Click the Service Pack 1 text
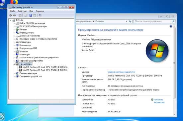This screenshot has height=121, width=183. [88, 50]
